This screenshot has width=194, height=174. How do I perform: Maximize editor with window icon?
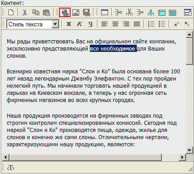click(188, 13)
